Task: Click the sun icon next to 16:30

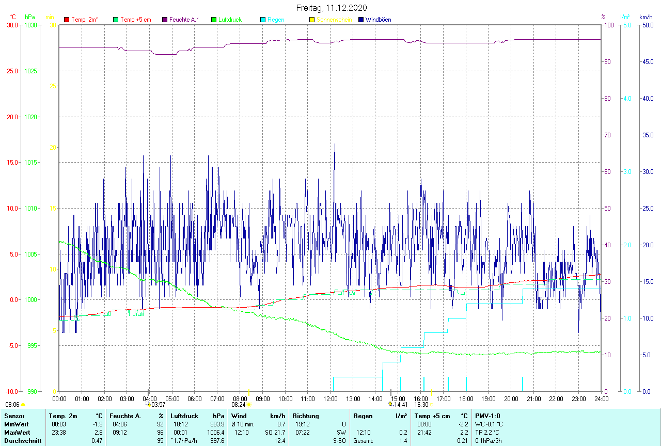Action: tap(432, 405)
